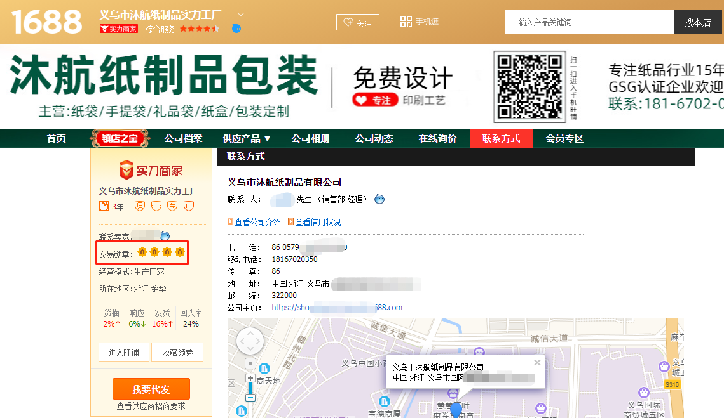Click the 诚 credit-year badge icon

(104, 206)
